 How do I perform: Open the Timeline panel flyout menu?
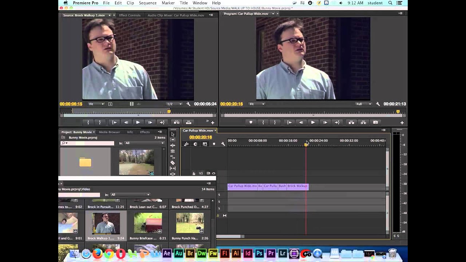(383, 130)
